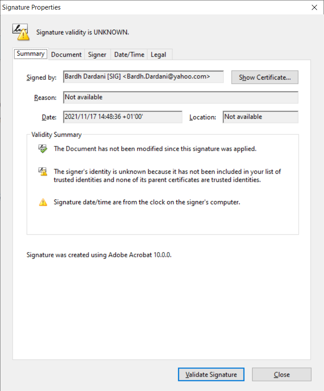This screenshot has width=324, height=391.
Task: Click the signature warning icon at top
Action: pyautogui.click(x=21, y=32)
